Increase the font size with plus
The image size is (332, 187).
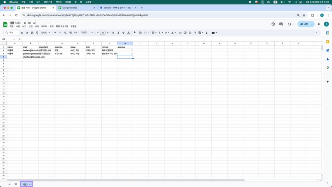(x=107, y=33)
